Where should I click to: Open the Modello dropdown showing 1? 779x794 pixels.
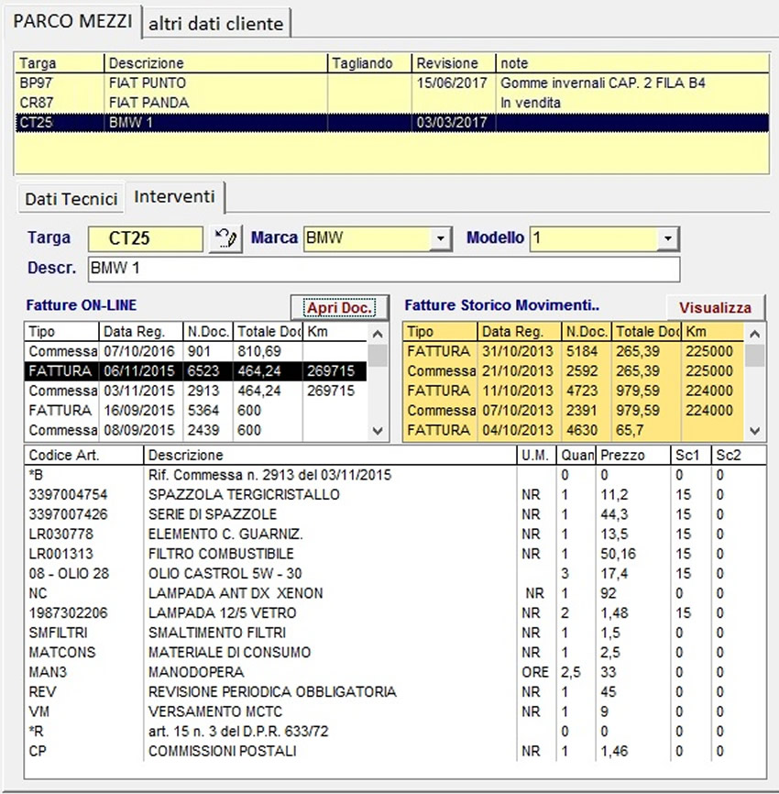(667, 238)
